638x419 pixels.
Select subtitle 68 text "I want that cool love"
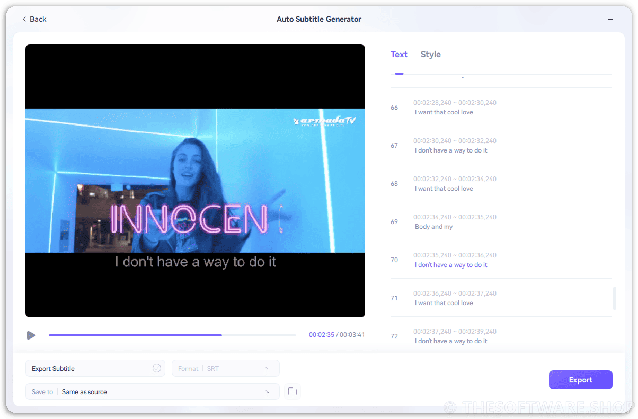444,189
